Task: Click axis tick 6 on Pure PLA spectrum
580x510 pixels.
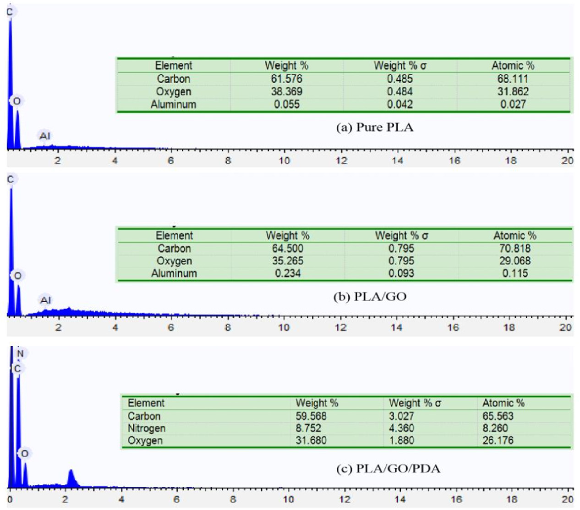Action: pyautogui.click(x=171, y=161)
